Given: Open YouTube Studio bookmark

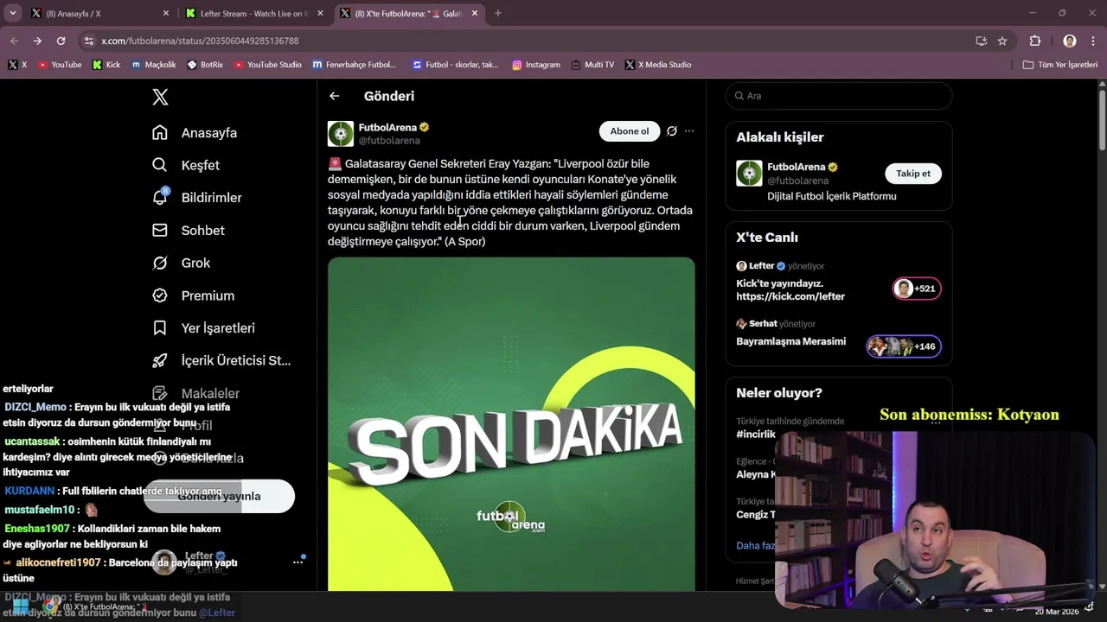Looking at the screenshot, I should pos(267,65).
